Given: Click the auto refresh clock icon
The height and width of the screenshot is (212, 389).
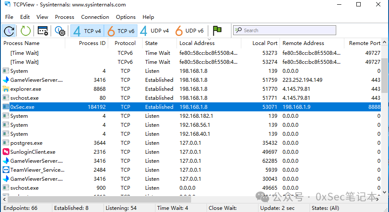Looking at the screenshot, I should (x=9, y=31).
